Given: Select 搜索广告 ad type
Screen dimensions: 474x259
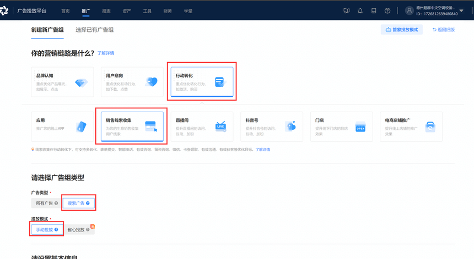Looking at the screenshot, I should point(78,203).
